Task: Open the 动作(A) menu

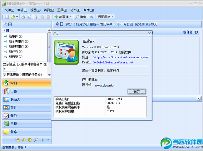Action: pos(75,10)
